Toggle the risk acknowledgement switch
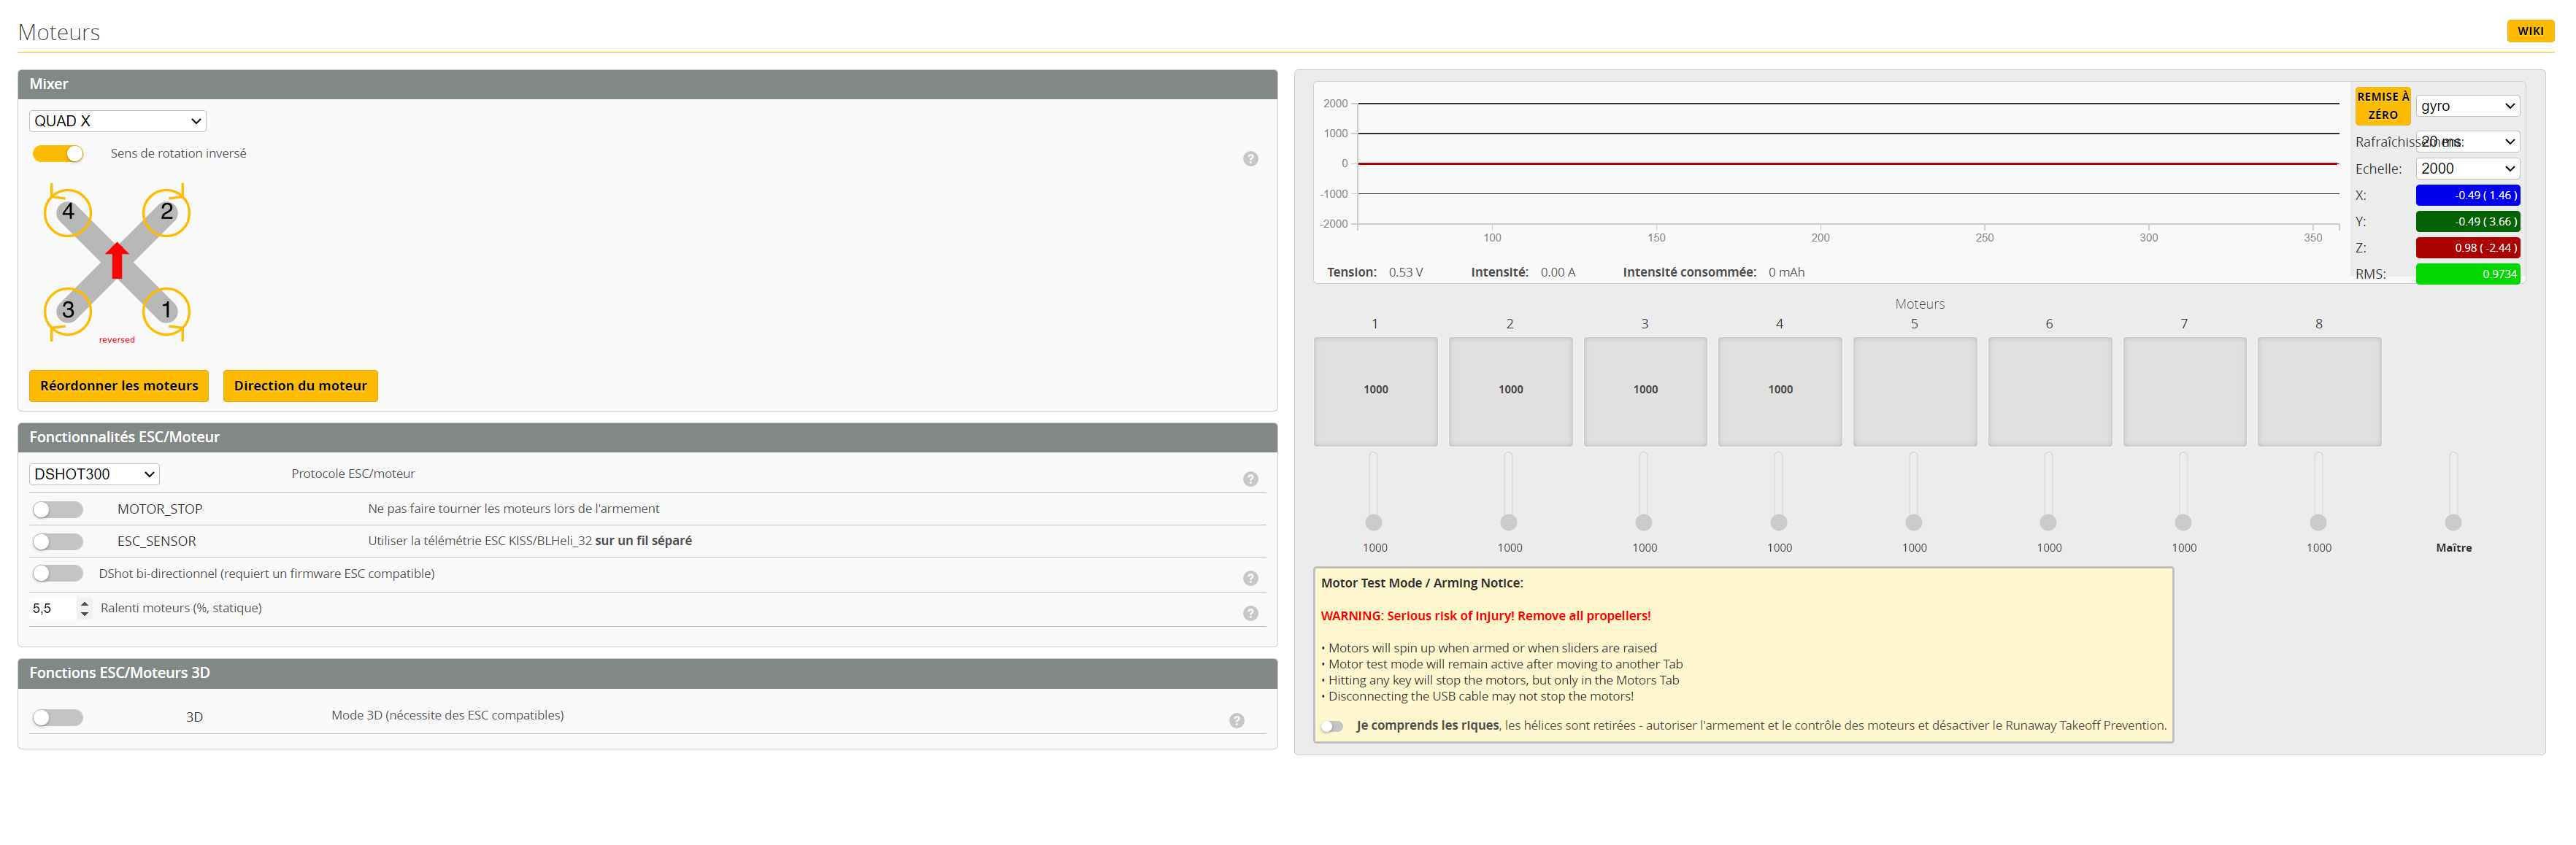2576x845 pixels. coord(1332,726)
